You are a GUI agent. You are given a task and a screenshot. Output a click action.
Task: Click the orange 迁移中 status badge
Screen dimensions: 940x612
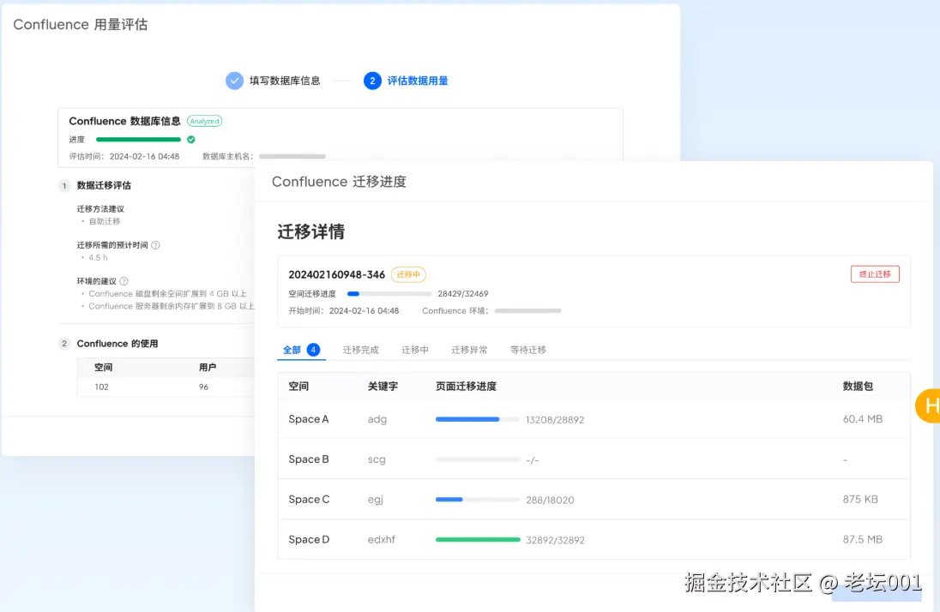point(409,274)
